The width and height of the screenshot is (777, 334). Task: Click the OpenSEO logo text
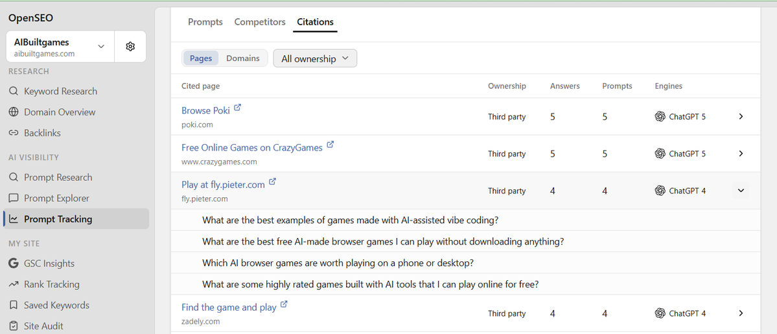(30, 18)
